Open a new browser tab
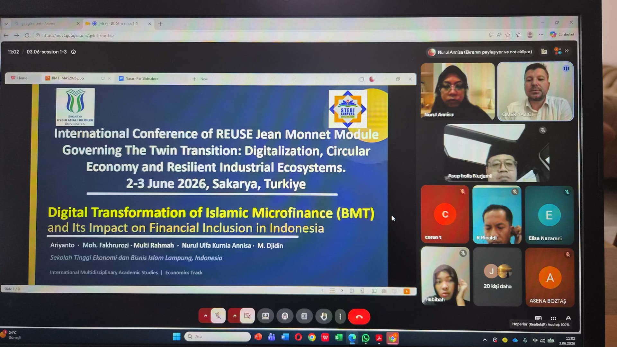 click(x=160, y=24)
